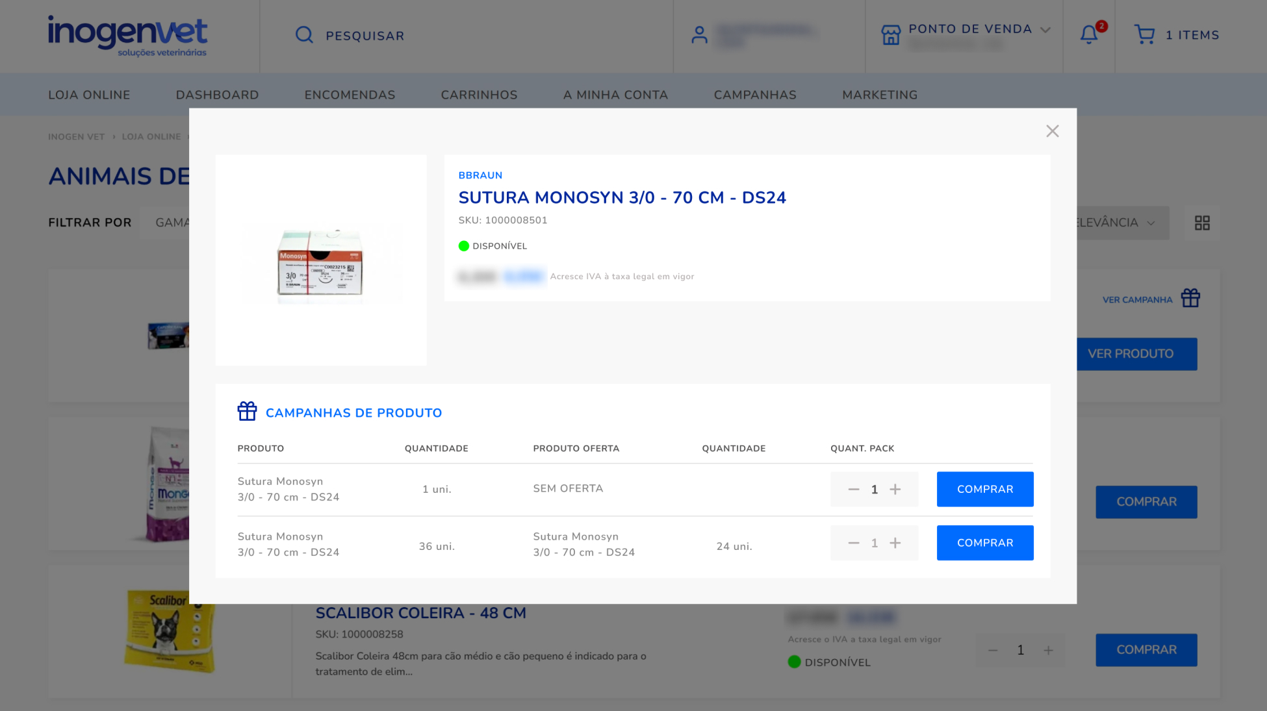
Task: Open Marketing menu item
Action: point(880,95)
